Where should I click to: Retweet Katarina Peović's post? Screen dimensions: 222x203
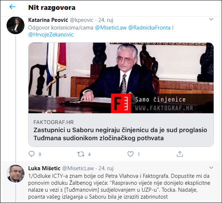click(81, 154)
